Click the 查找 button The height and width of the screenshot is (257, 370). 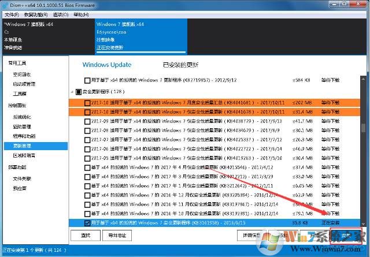[86, 236]
